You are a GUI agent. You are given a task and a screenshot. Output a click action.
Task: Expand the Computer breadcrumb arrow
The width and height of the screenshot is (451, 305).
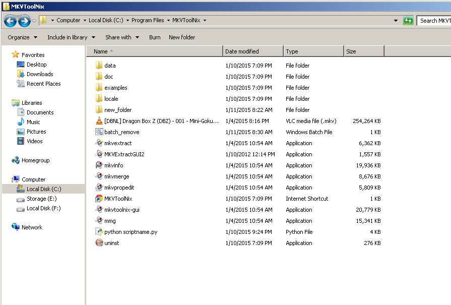pos(85,21)
